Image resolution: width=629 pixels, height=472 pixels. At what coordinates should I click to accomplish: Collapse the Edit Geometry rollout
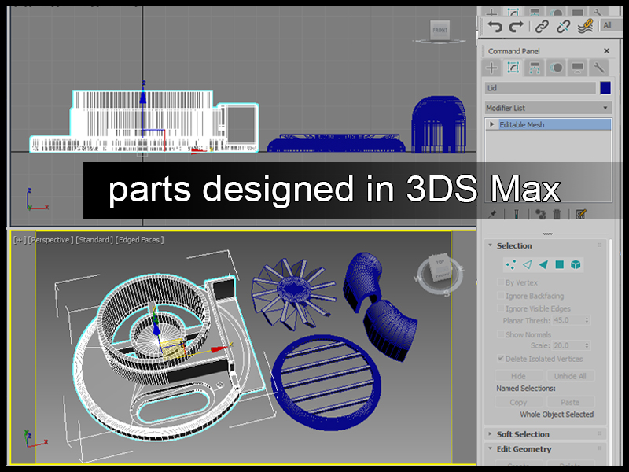click(x=490, y=448)
